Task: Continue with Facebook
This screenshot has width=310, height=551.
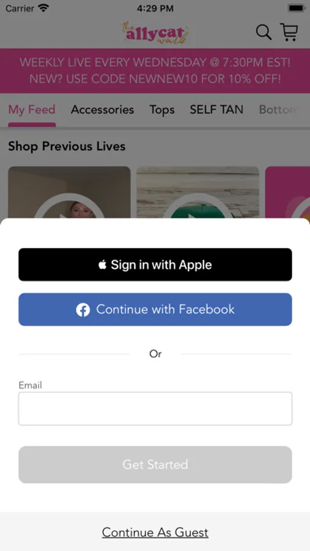Action: point(155,310)
